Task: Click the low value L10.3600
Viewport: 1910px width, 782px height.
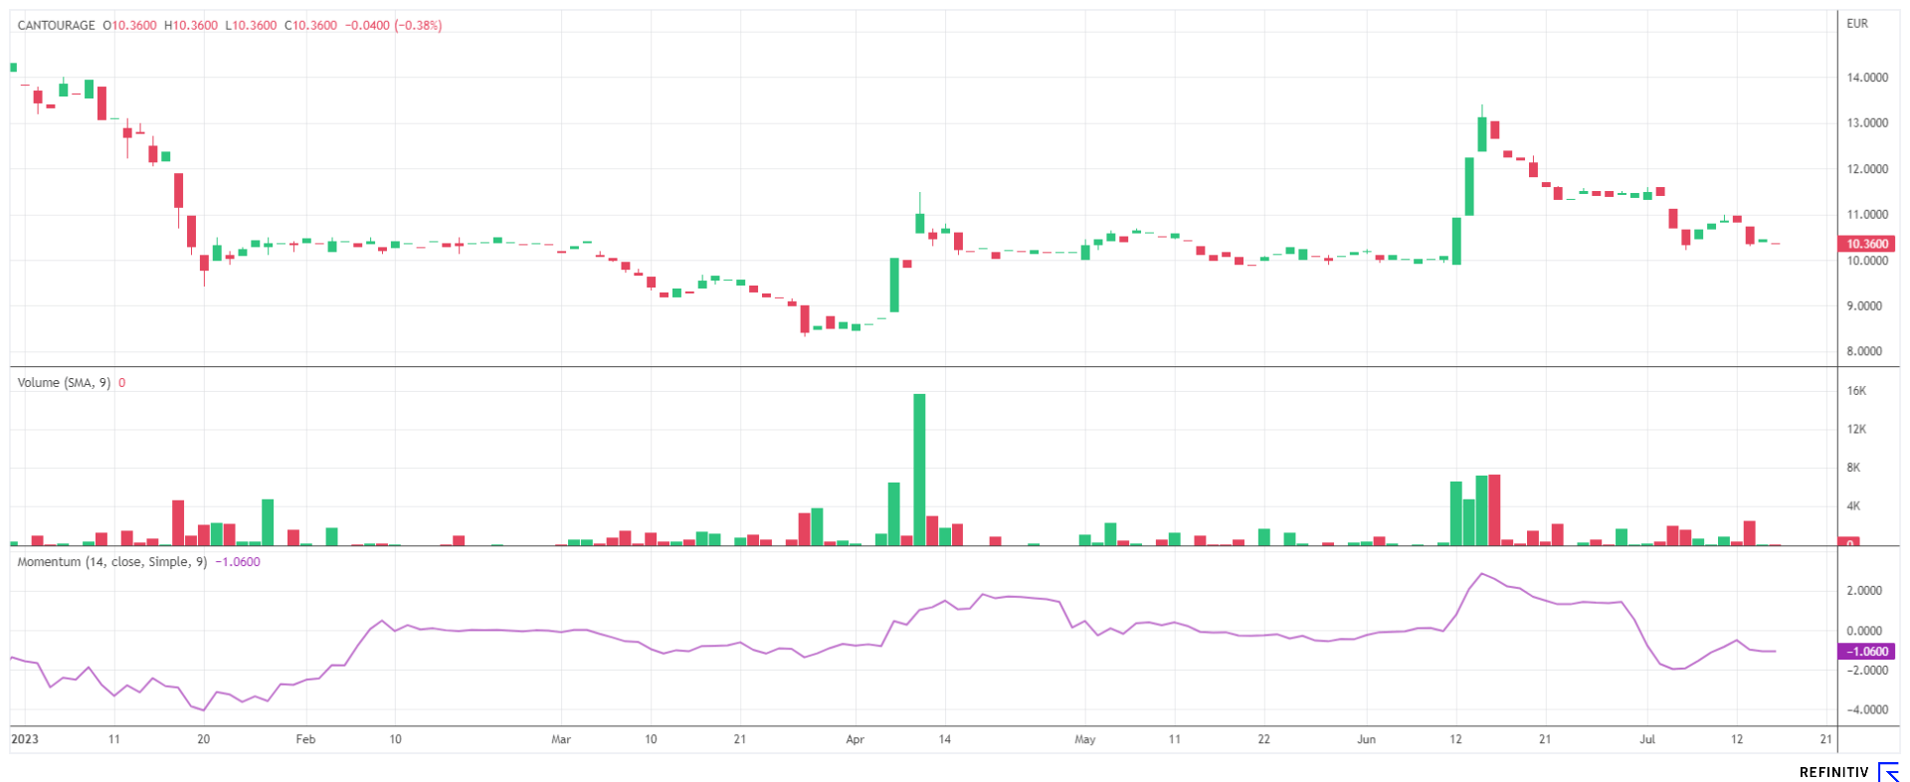Action: pos(251,25)
